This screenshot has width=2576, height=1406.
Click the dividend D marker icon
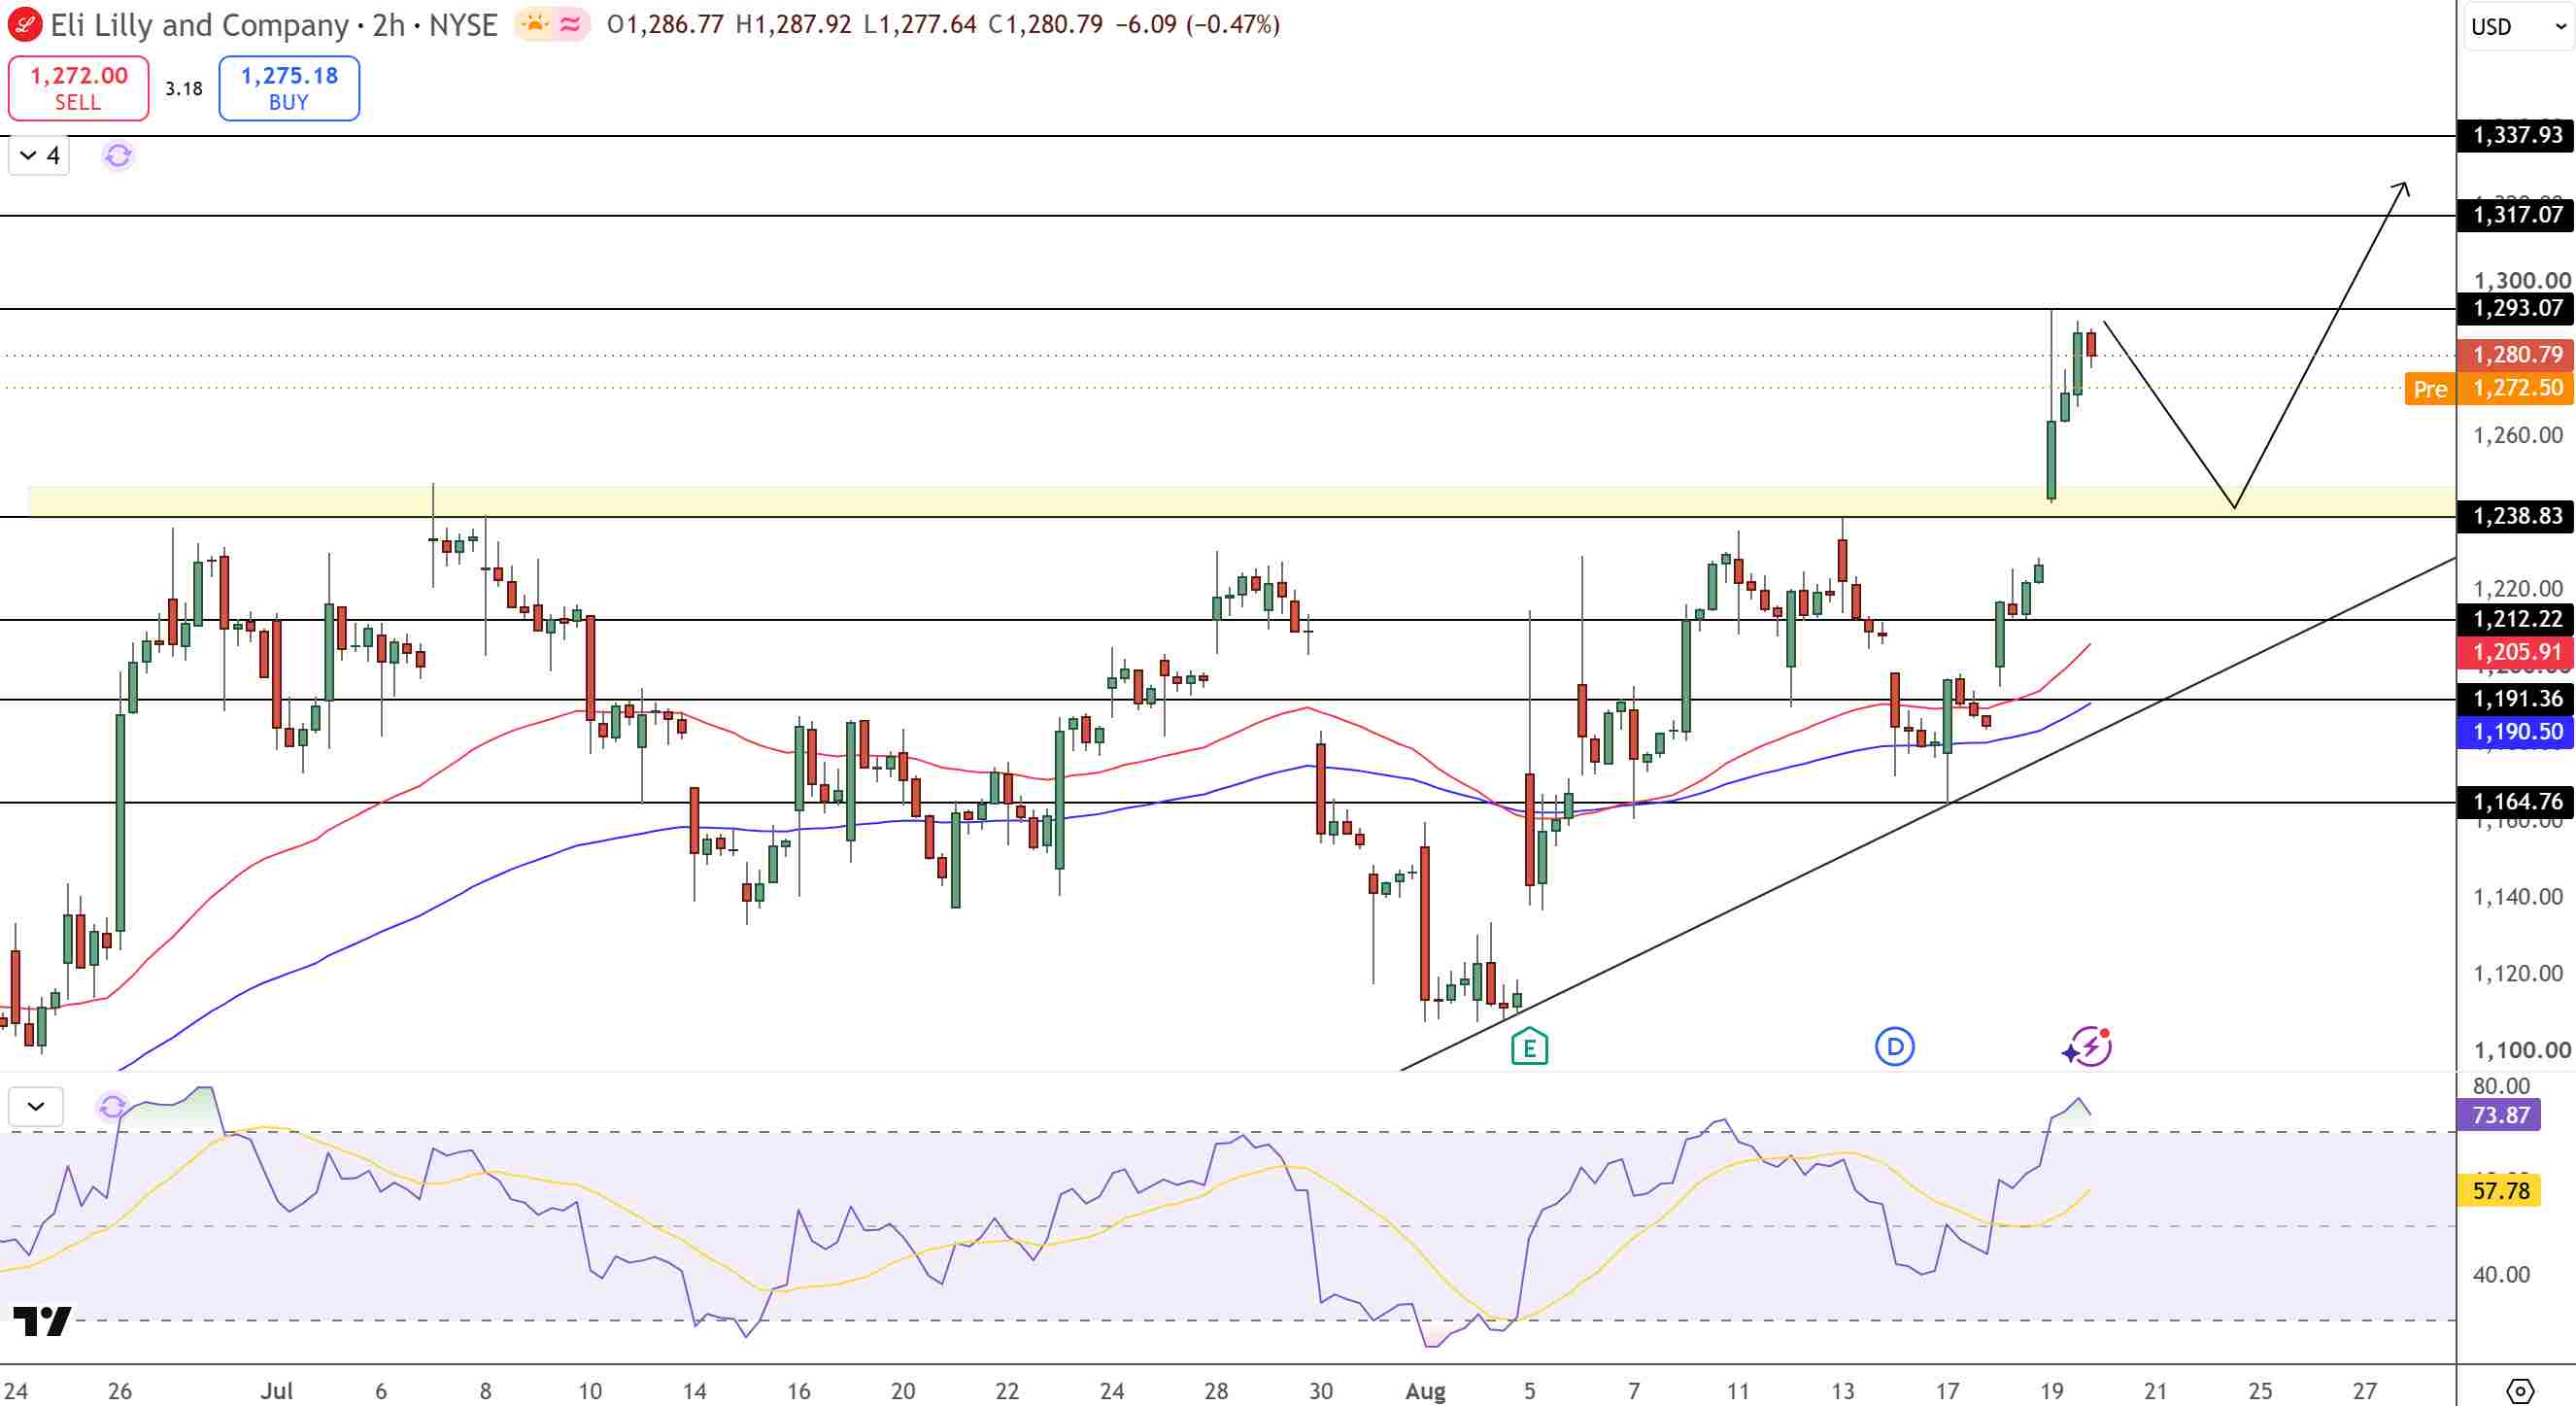point(1894,1047)
